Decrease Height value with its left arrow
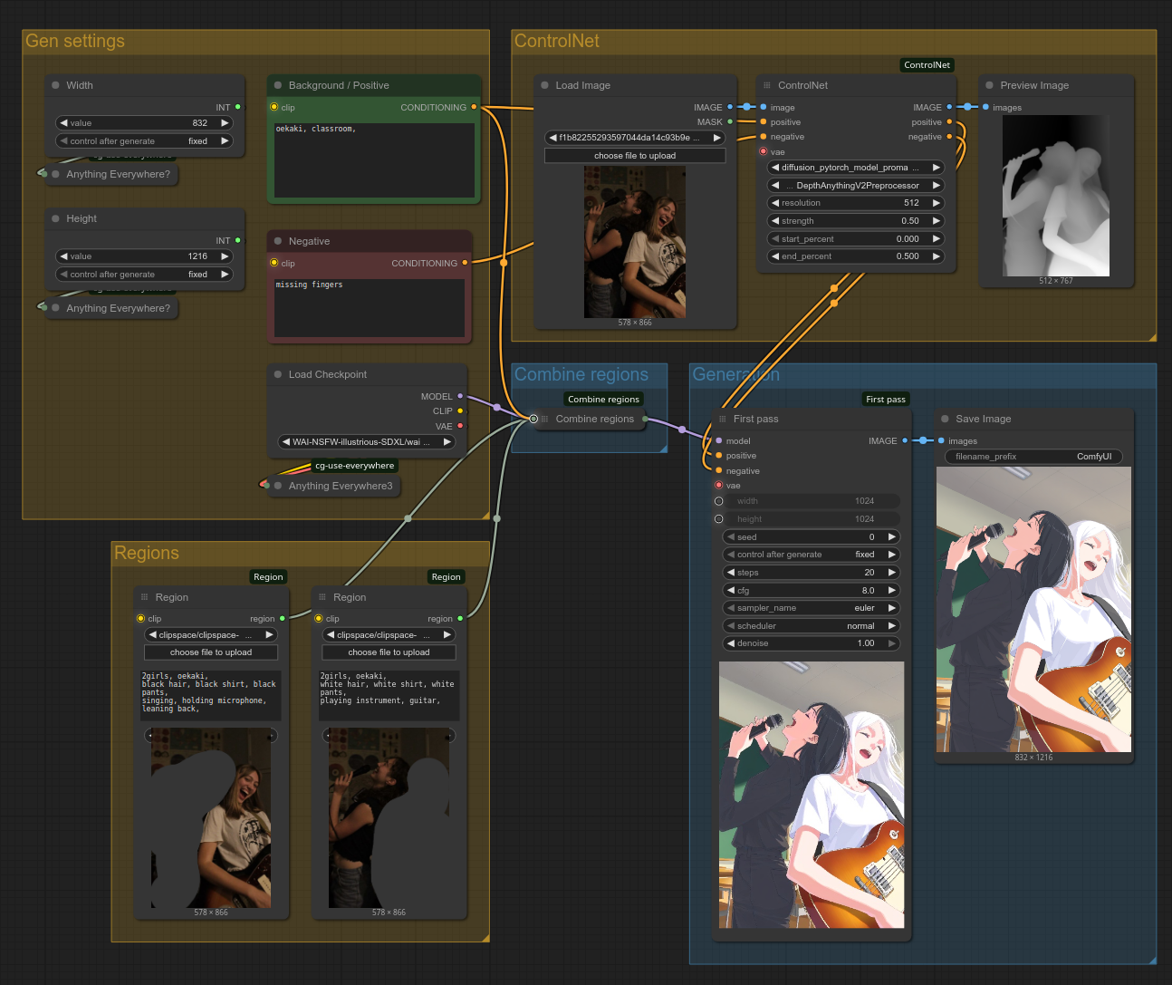This screenshot has height=985, width=1172. click(64, 256)
